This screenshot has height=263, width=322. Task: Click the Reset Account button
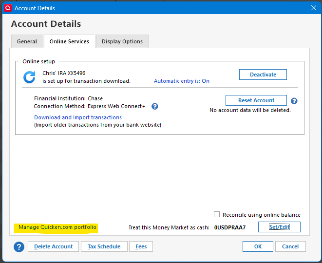(256, 100)
